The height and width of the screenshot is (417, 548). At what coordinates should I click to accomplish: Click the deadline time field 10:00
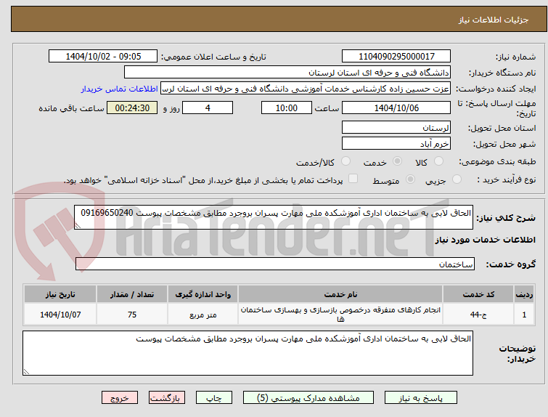tap(286, 108)
